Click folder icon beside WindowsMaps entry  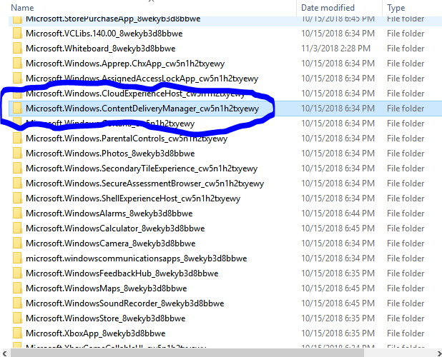click(x=17, y=288)
